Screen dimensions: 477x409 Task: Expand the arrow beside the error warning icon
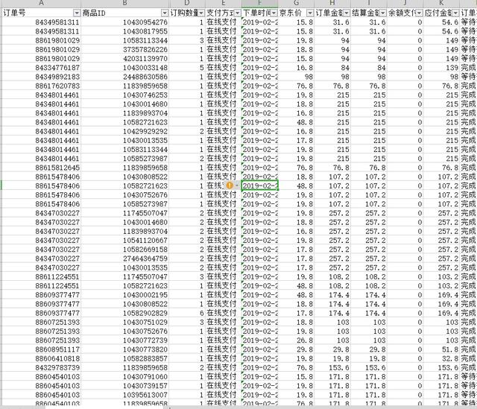tap(237, 186)
